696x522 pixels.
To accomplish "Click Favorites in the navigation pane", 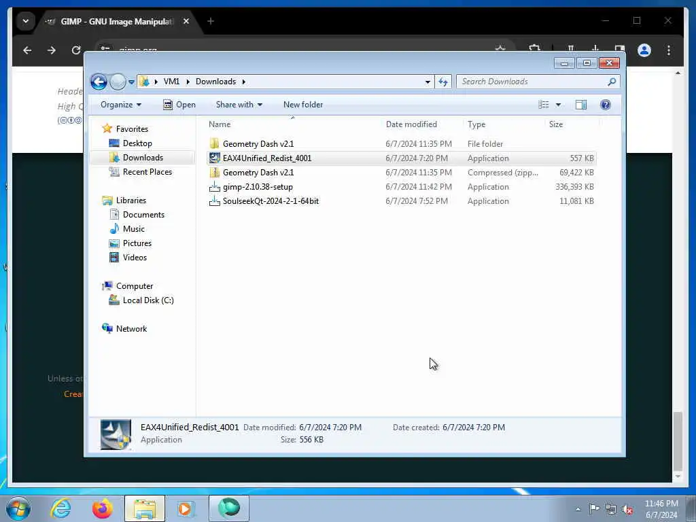I will [x=132, y=128].
